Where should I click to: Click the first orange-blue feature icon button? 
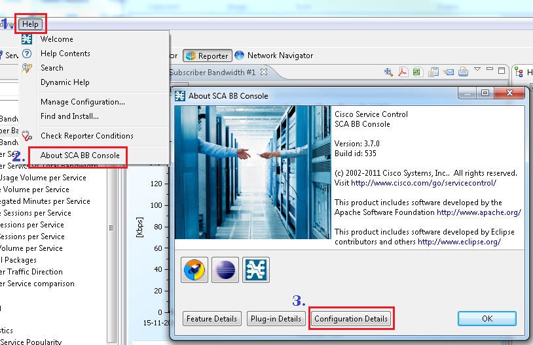tap(194, 270)
